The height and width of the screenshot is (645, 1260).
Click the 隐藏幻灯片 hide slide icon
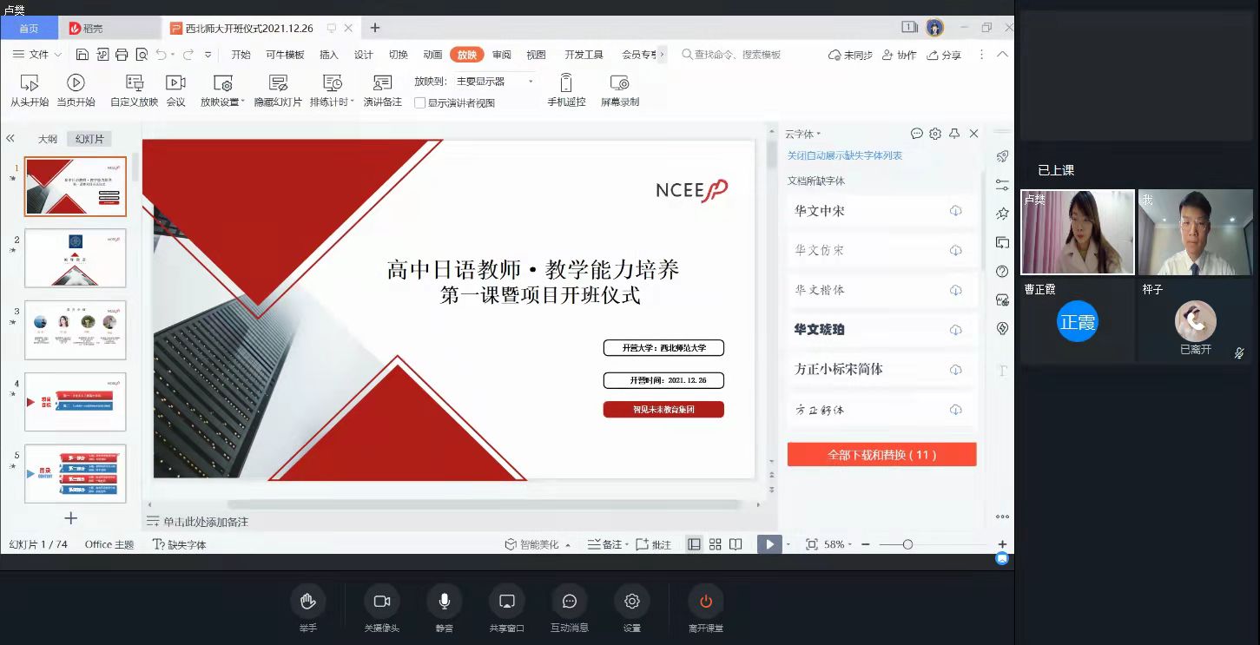[x=278, y=83]
